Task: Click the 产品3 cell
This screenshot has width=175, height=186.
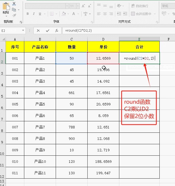Action: [40, 81]
